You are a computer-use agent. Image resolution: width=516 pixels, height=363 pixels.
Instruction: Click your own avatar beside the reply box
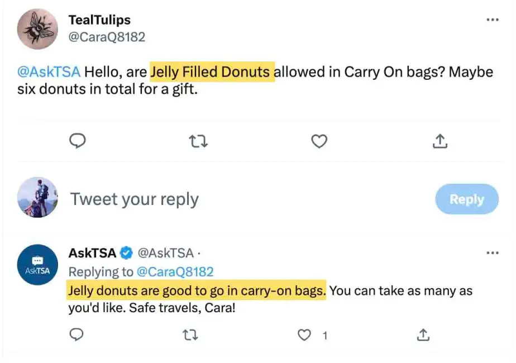tap(37, 197)
